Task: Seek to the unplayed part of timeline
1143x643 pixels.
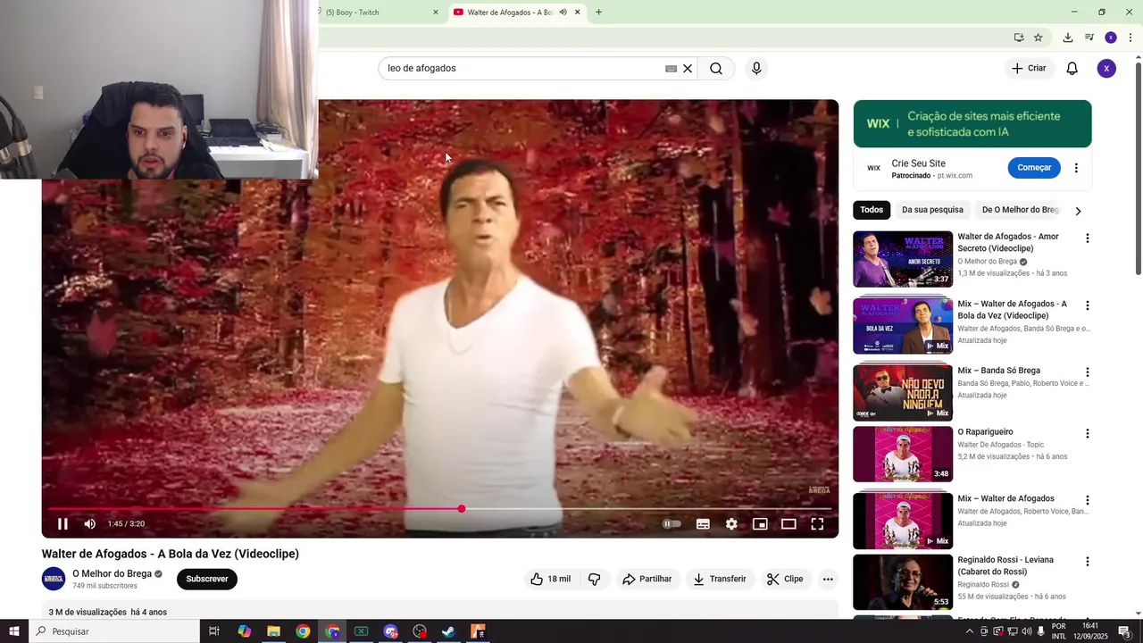Action: (647, 509)
